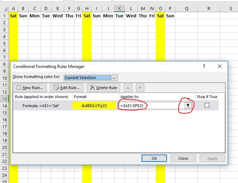This screenshot has height=183, width=238.
Task: Click the Format column header
Action: coord(95,97)
